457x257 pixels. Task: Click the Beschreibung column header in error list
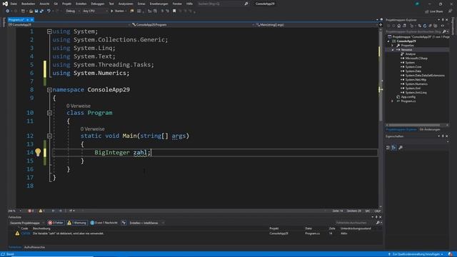(x=41, y=228)
